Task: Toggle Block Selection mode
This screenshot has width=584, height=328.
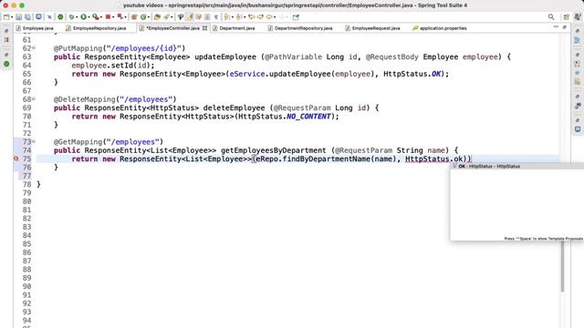Action: 207,17
